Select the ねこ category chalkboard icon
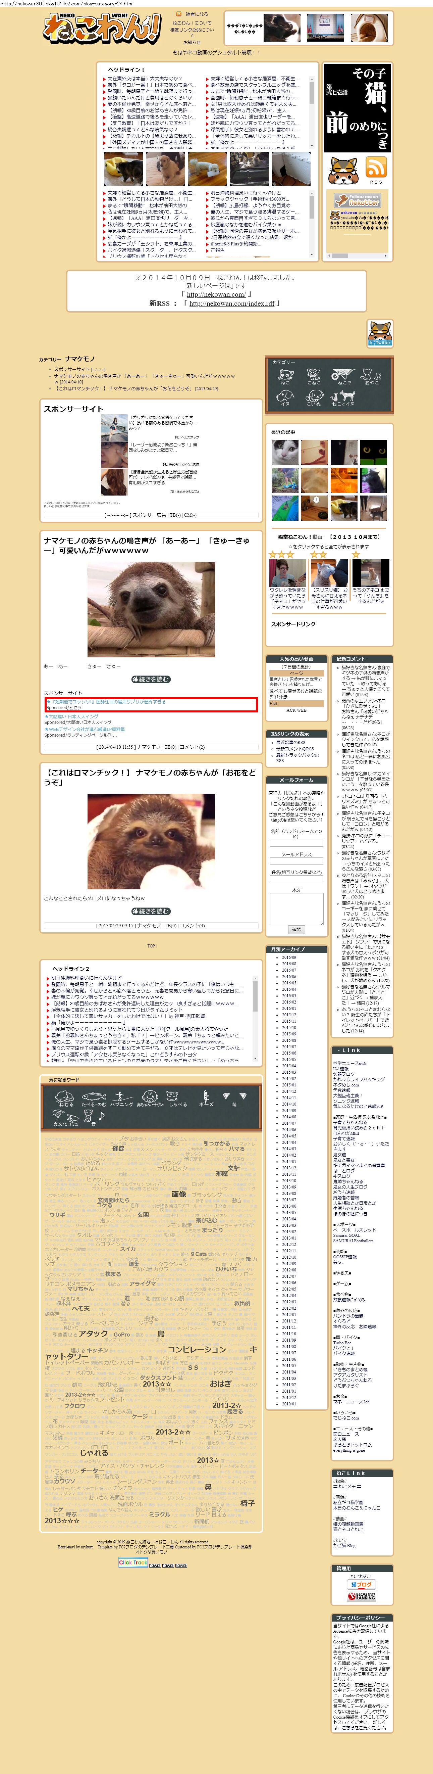This screenshot has width=433, height=1774. [x=285, y=377]
